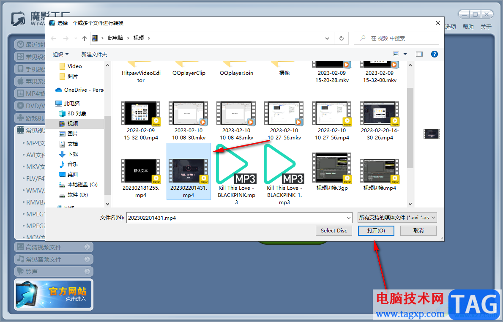The width and height of the screenshot is (503, 322).
Task: Open 桌面 in sidebar
Action: click(x=68, y=174)
